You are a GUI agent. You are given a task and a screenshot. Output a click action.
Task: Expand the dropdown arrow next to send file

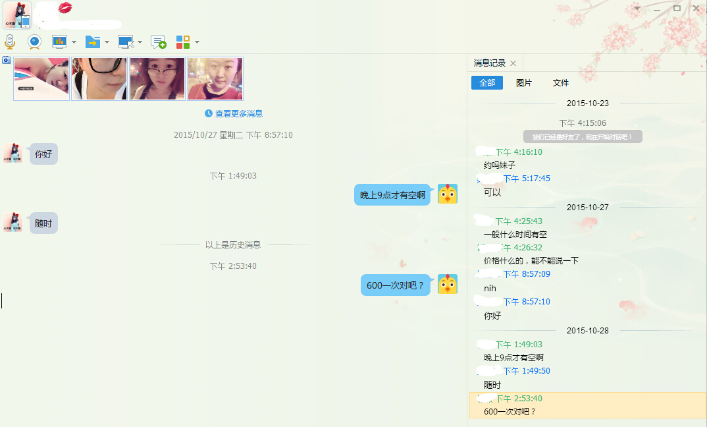pos(107,43)
